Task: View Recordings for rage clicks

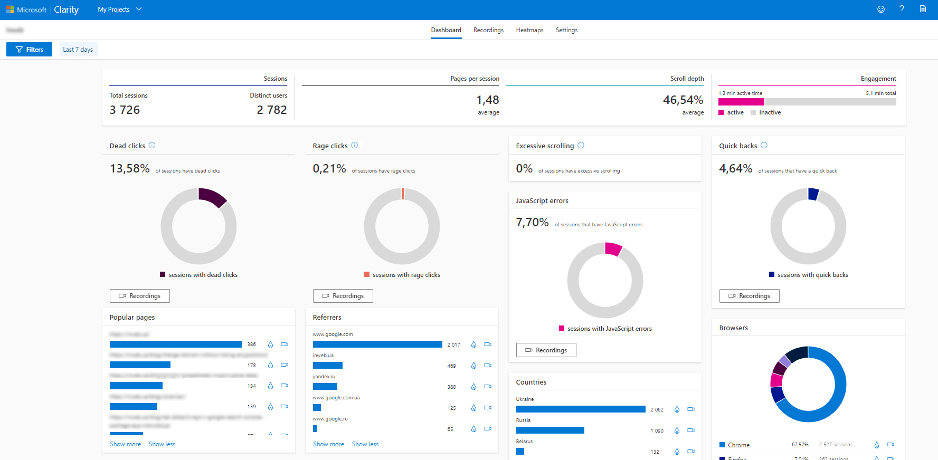Action: 343,296
